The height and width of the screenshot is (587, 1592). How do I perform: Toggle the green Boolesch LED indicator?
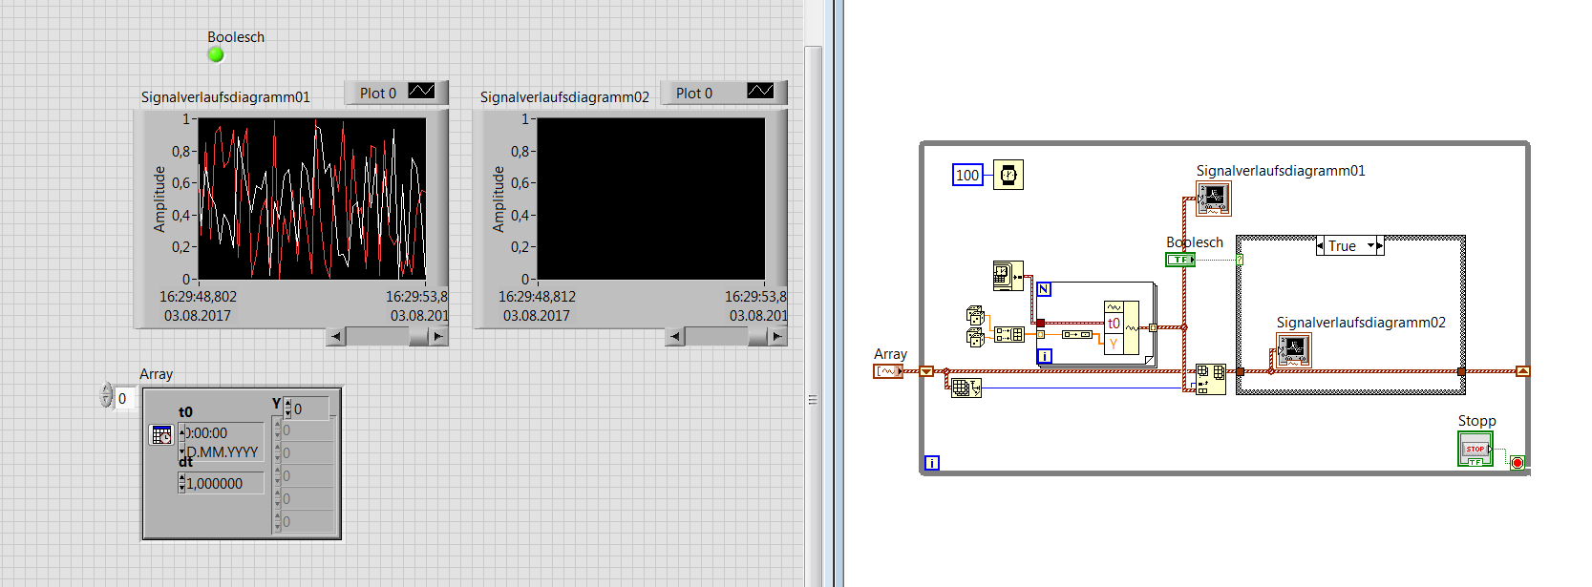click(x=216, y=54)
